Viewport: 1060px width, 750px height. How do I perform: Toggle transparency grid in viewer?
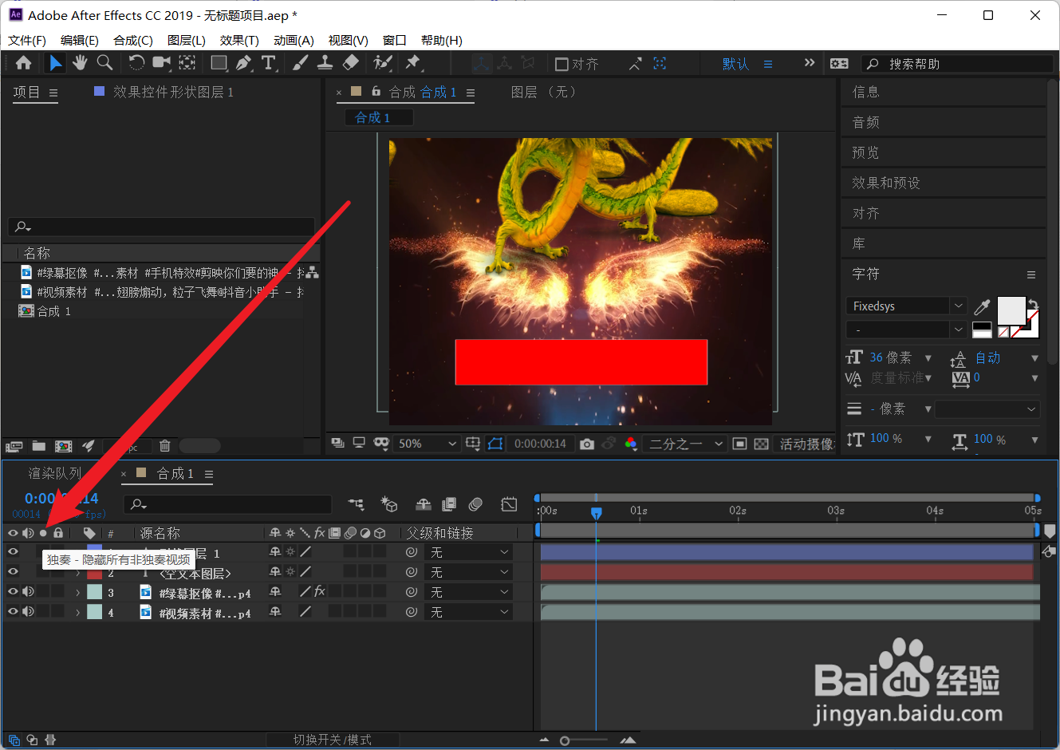762,444
